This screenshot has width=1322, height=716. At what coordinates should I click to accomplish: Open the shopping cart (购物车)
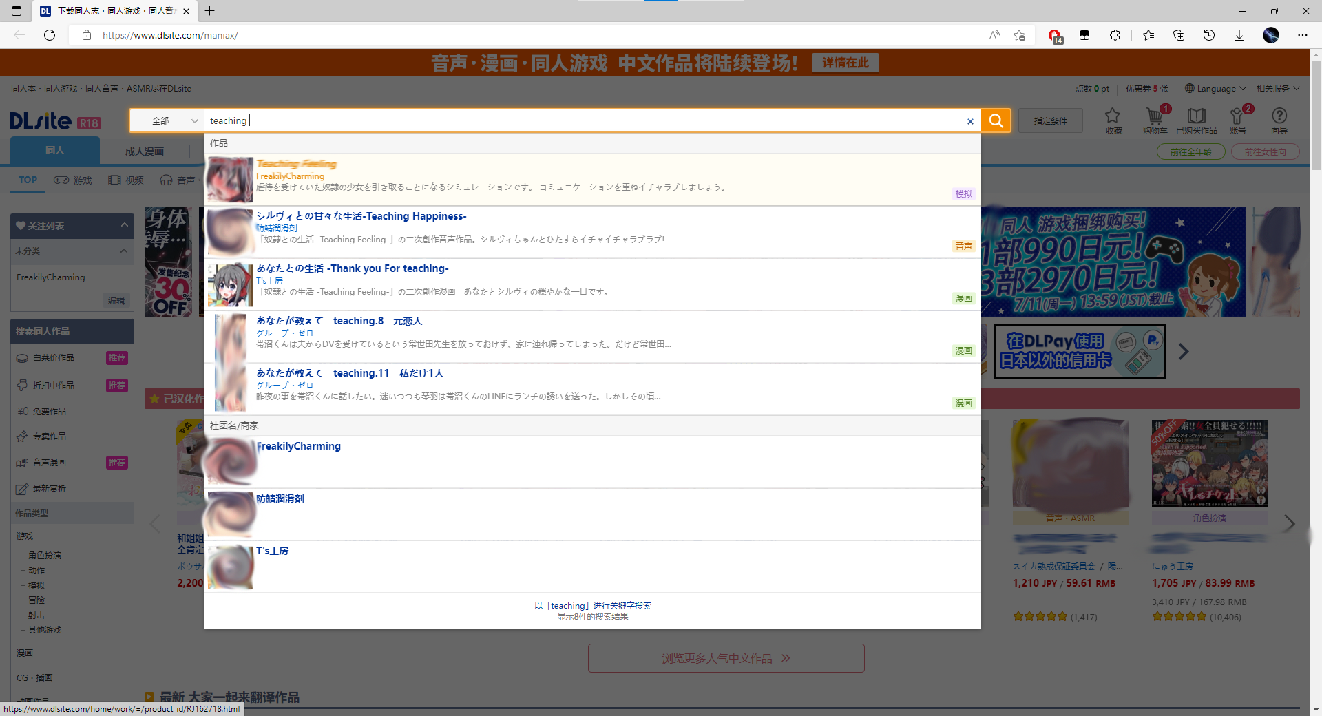1155,118
